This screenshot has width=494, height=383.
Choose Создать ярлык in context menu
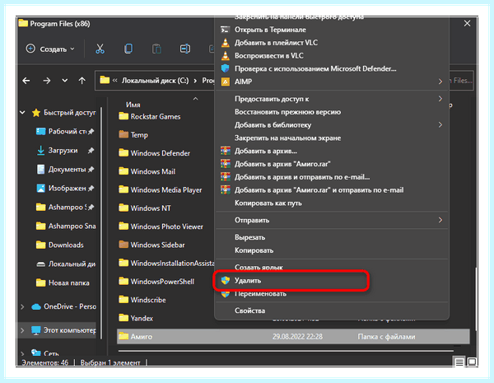point(332,268)
